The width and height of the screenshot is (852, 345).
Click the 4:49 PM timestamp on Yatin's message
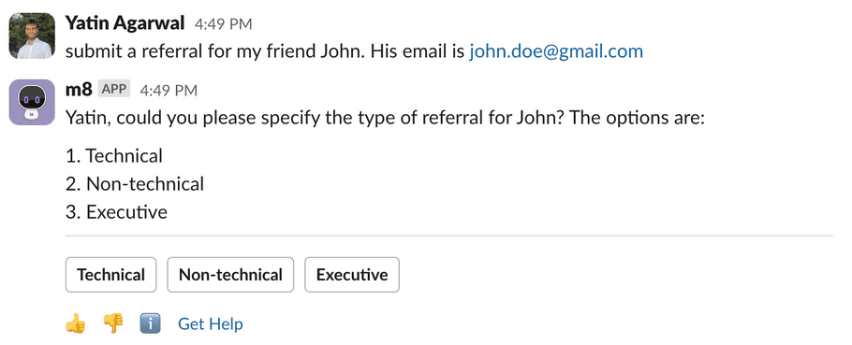pyautogui.click(x=224, y=24)
